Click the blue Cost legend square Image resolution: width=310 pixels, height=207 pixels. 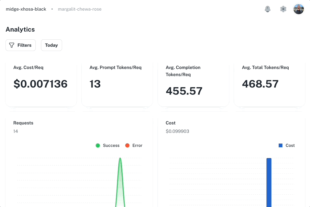click(280, 145)
